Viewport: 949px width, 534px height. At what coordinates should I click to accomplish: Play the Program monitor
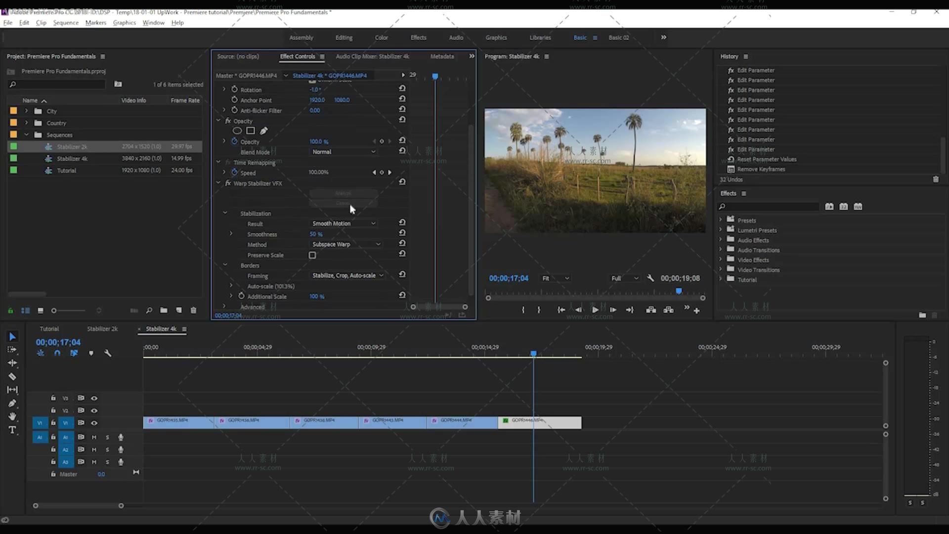595,310
